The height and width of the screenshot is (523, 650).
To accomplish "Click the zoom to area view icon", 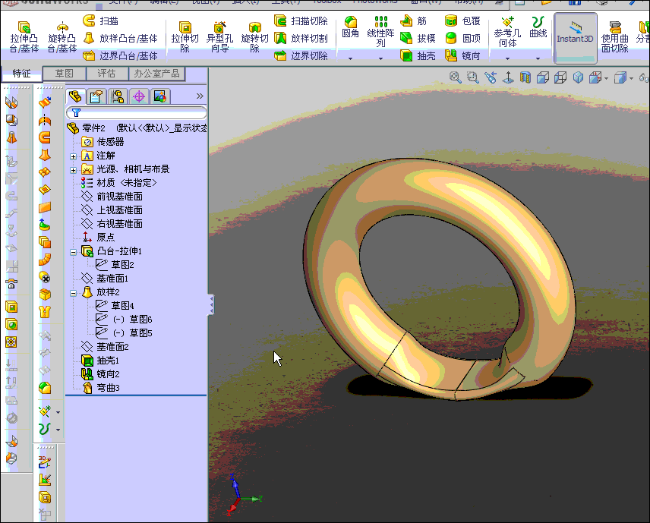I will point(472,77).
